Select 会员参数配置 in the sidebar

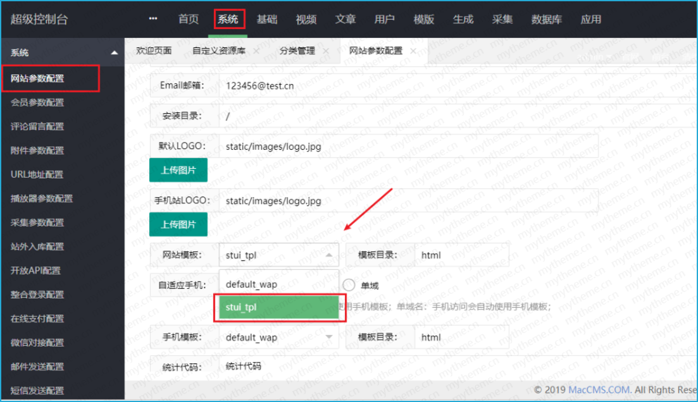tap(37, 103)
